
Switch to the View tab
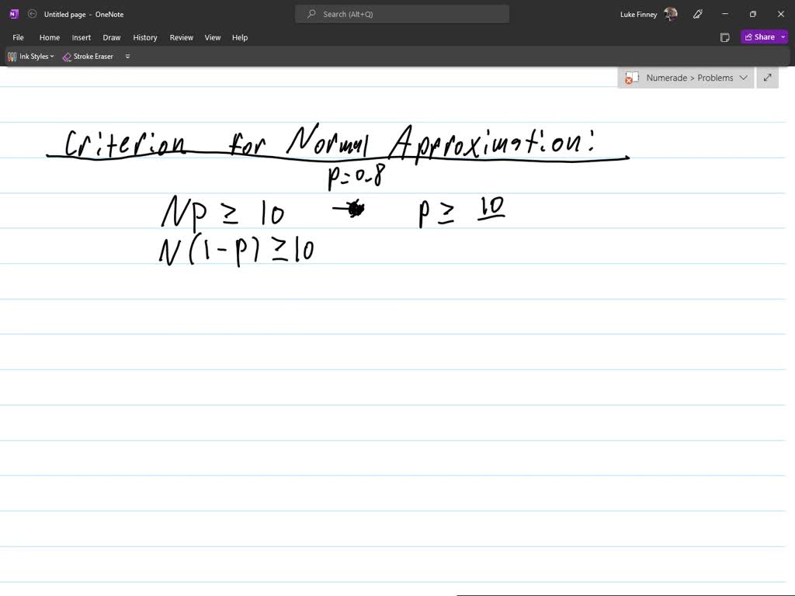click(212, 36)
